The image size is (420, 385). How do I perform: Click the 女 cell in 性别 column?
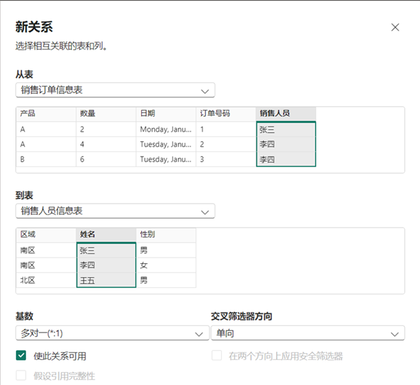click(x=165, y=265)
